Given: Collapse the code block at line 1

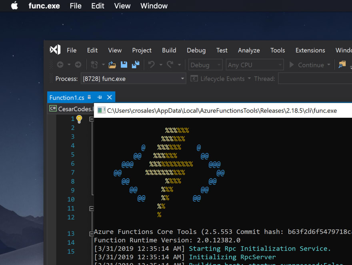Looking at the screenshot, I should pyautogui.click(x=91, y=119).
